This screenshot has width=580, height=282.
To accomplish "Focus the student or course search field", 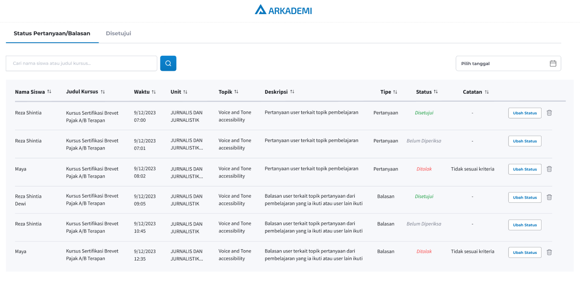I will [x=81, y=63].
